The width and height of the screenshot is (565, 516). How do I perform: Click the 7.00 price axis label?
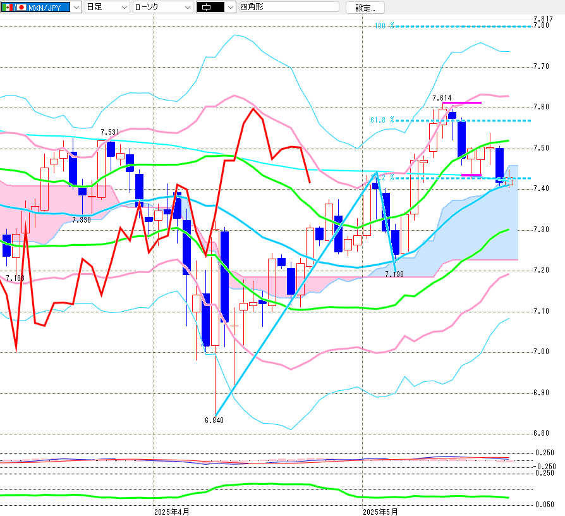(x=542, y=352)
